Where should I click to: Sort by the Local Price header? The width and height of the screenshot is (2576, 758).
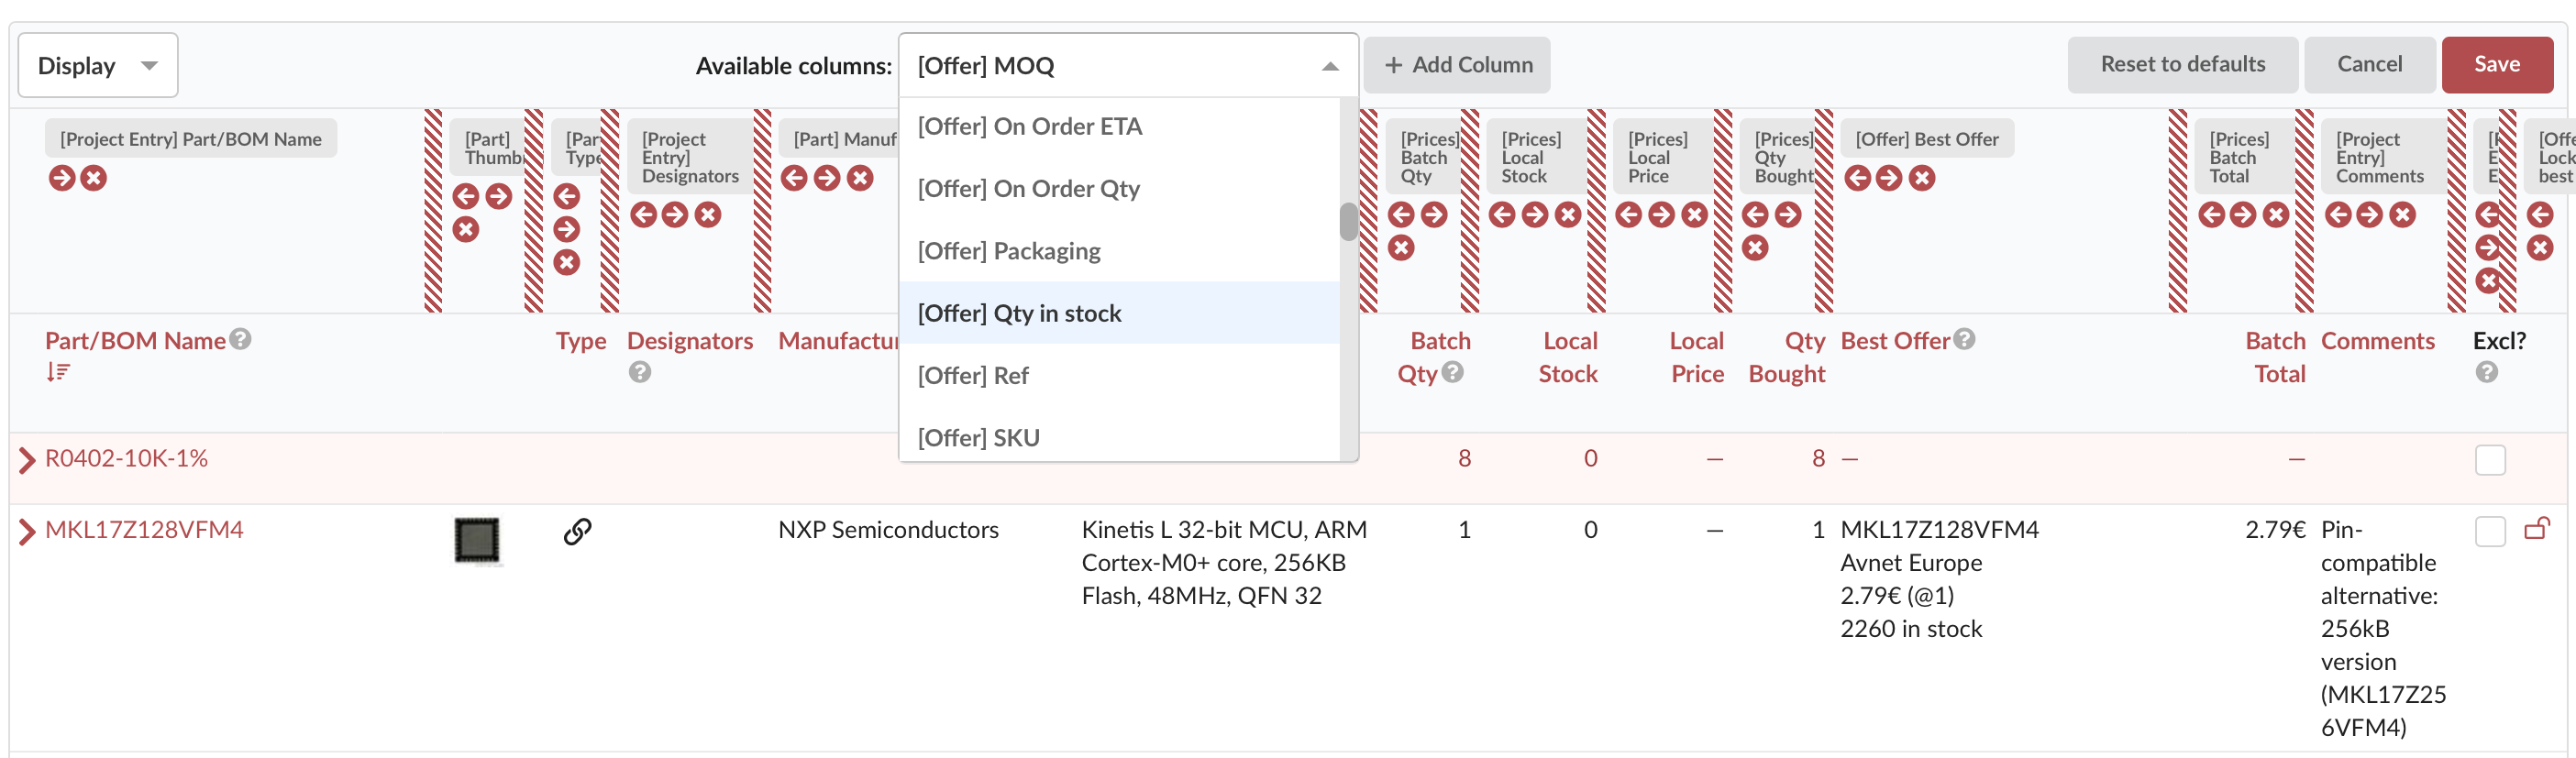coord(1697,357)
